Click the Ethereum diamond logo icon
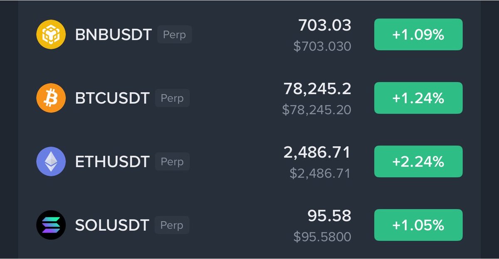The width and height of the screenshot is (499, 259). point(51,161)
